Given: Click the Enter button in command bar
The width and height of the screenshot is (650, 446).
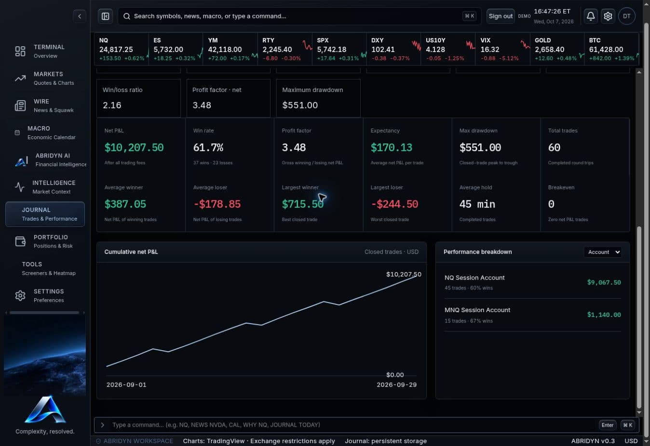Looking at the screenshot, I should click(608, 425).
